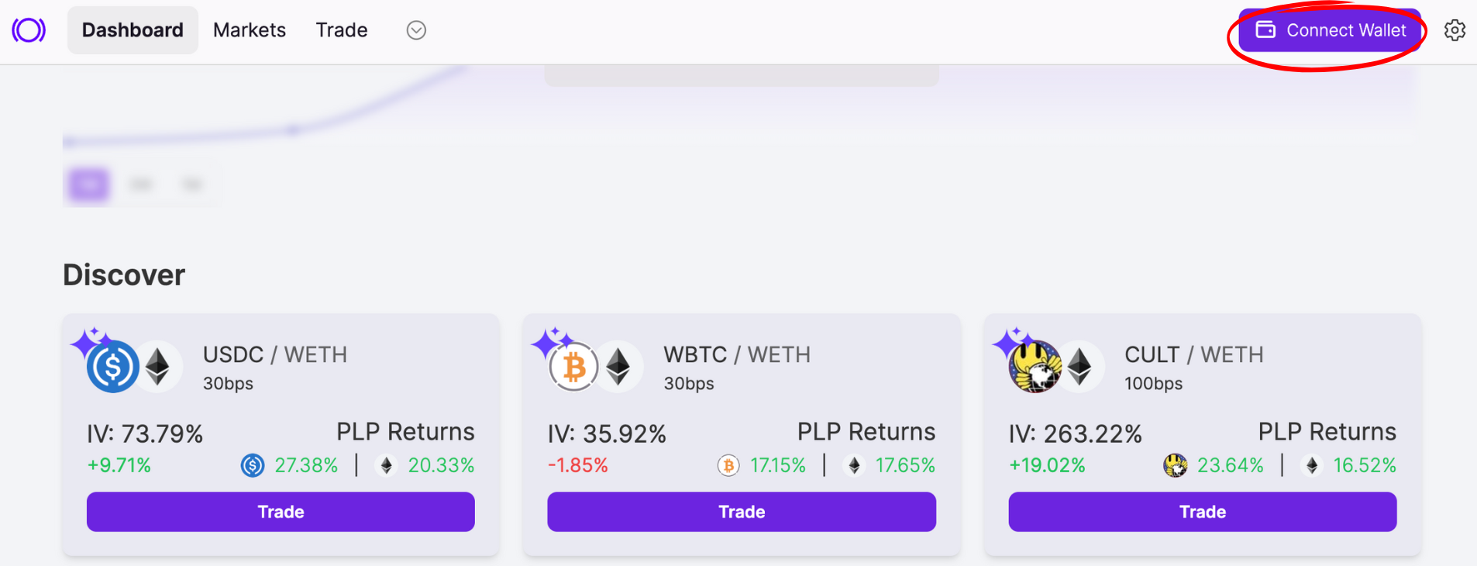The width and height of the screenshot is (1477, 566).
Task: Click the small CULT icon beside 23.64%
Action: [x=1175, y=465]
